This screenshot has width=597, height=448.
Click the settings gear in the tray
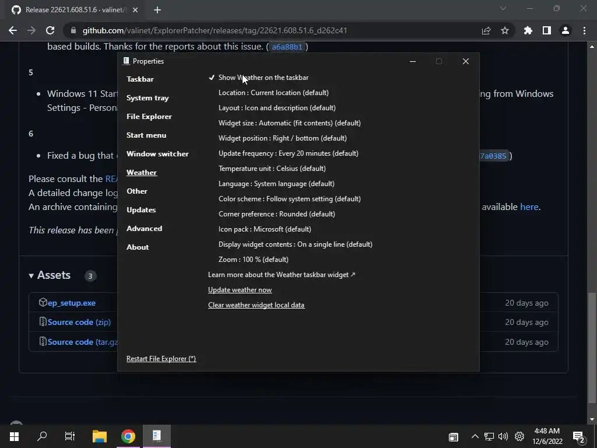click(519, 436)
